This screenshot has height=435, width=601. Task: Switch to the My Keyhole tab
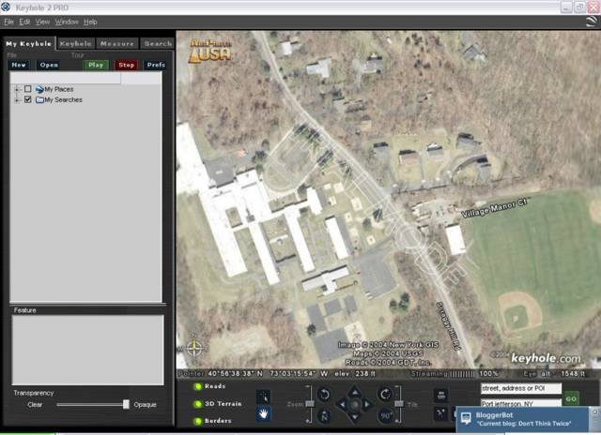pos(29,44)
